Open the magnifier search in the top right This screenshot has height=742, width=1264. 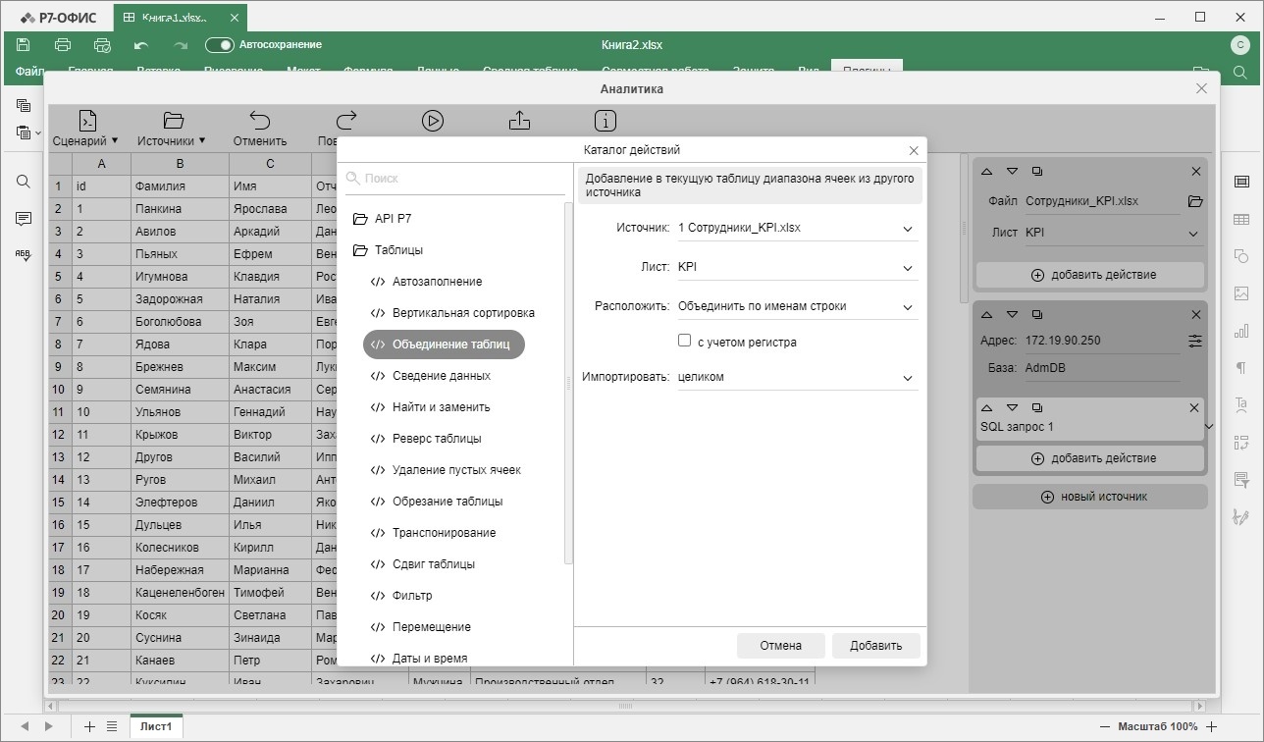click(x=1239, y=73)
